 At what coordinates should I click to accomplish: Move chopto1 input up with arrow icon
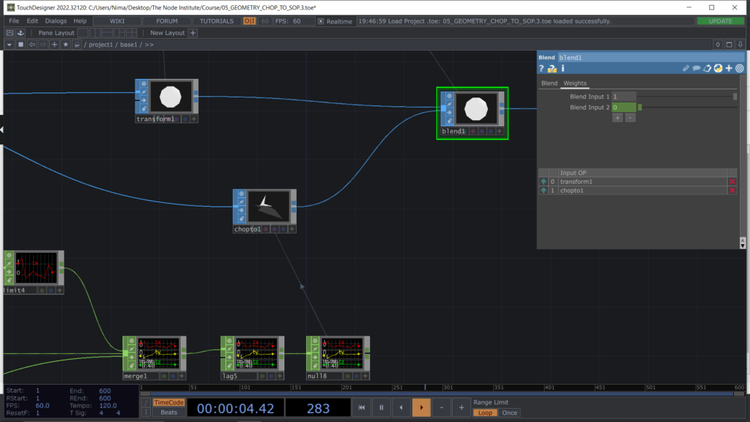543,190
